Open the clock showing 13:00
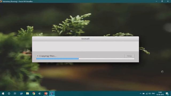Viewport: 171px width, 96px height. [x=160, y=94]
